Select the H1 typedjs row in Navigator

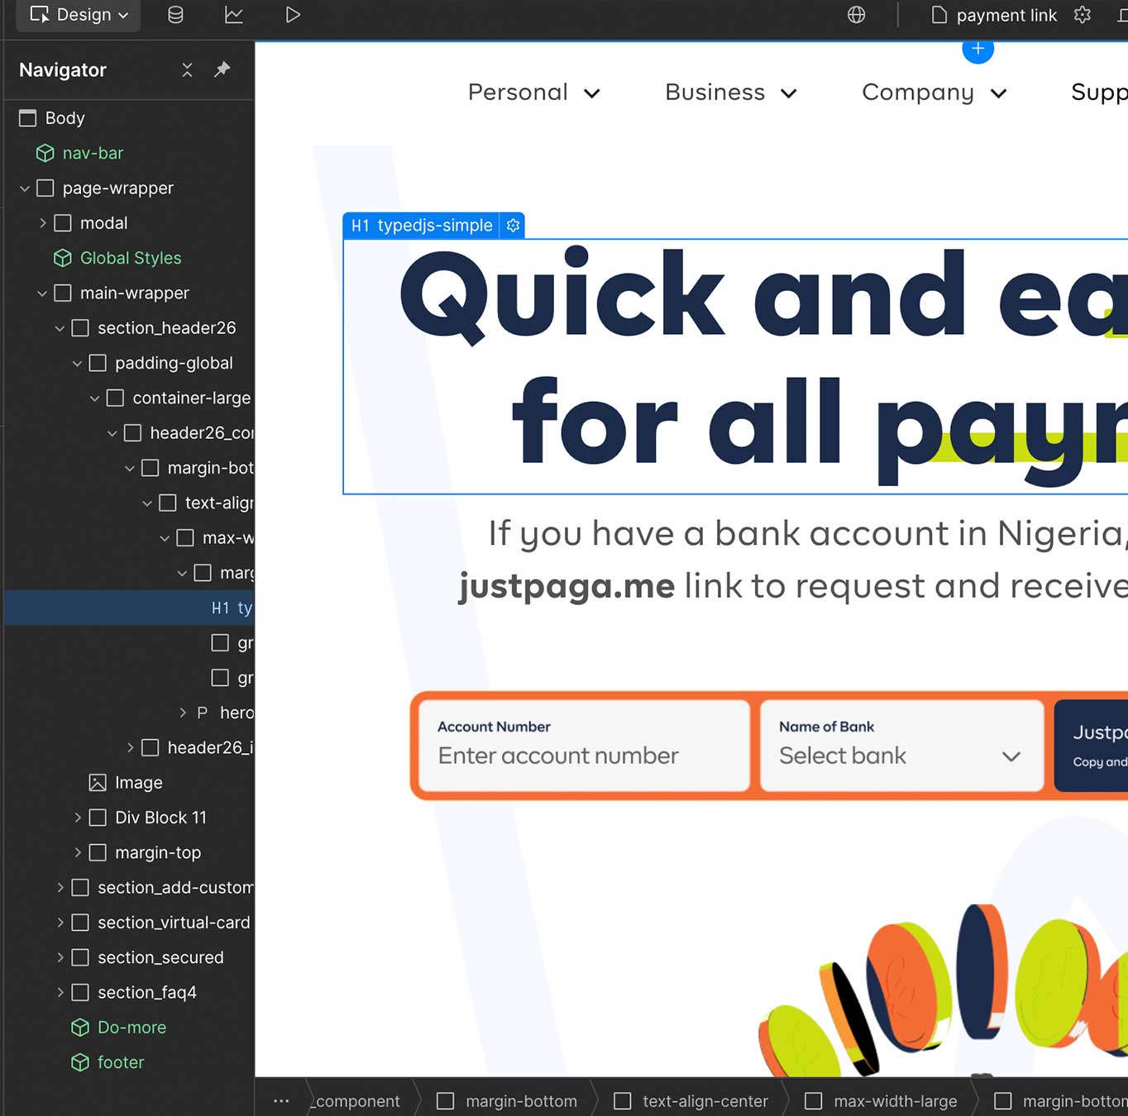pos(129,608)
